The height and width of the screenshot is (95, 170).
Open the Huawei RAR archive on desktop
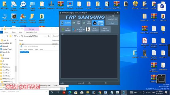(61, 5)
